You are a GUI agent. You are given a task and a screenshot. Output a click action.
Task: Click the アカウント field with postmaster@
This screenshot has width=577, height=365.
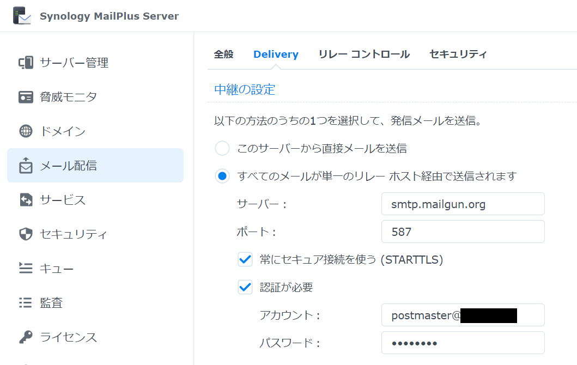(x=463, y=315)
